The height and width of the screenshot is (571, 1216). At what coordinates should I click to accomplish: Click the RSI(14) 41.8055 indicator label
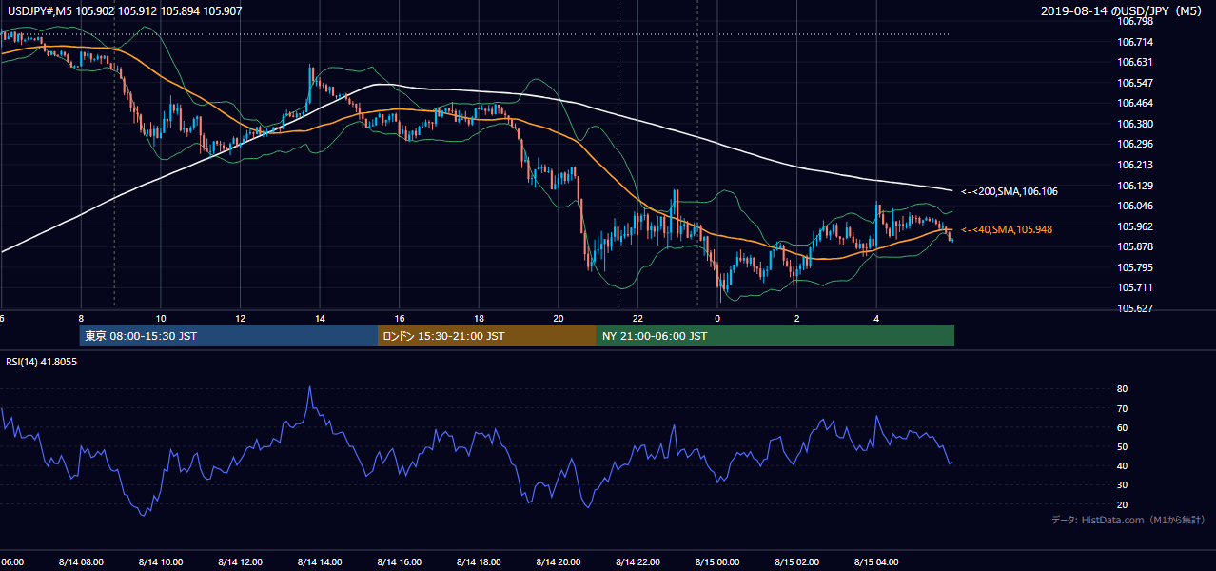pos(42,362)
